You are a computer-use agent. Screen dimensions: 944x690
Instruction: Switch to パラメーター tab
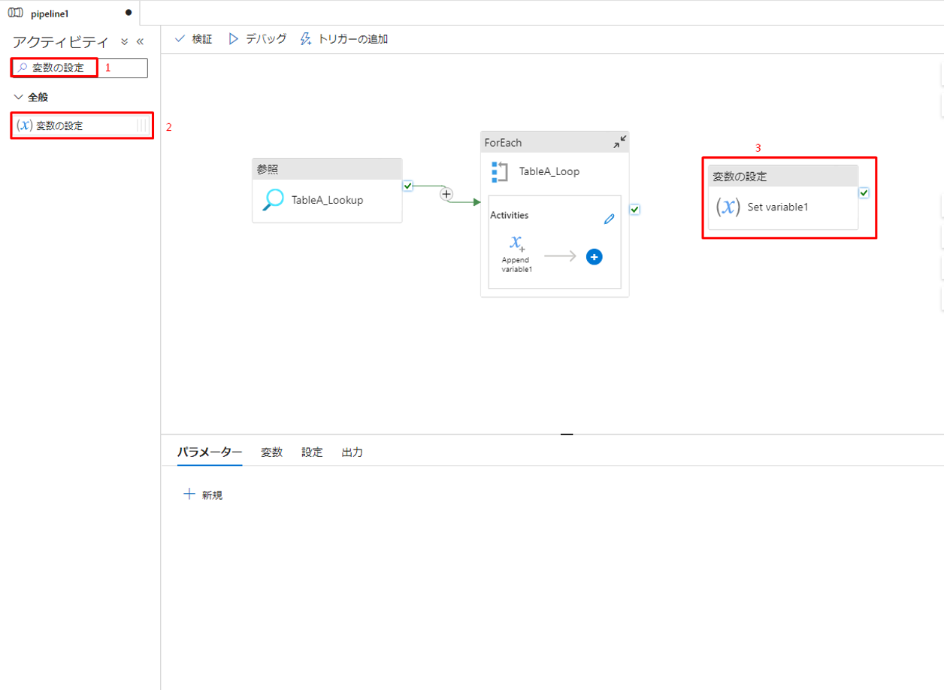tap(210, 452)
